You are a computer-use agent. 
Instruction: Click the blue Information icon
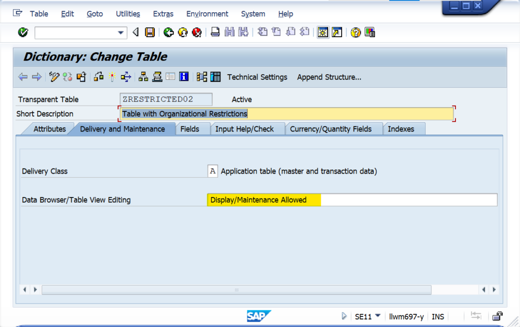point(184,77)
